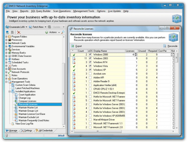This screenshot has height=142, width=187.
Task: Open the note icon for Windows 2000 row
Action: [x=173, y=54]
